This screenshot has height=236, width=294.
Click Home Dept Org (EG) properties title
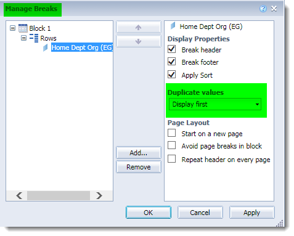211,26
